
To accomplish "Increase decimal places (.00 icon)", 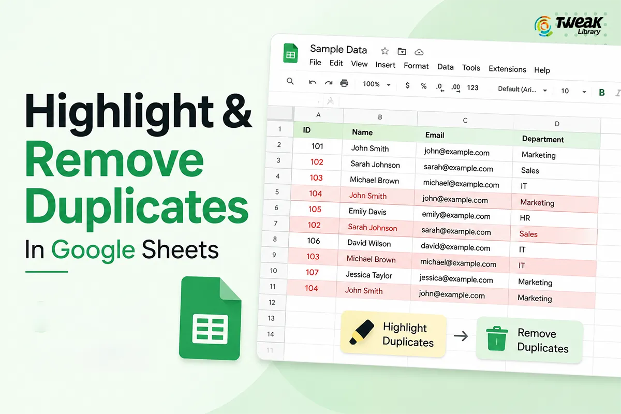I will [455, 87].
